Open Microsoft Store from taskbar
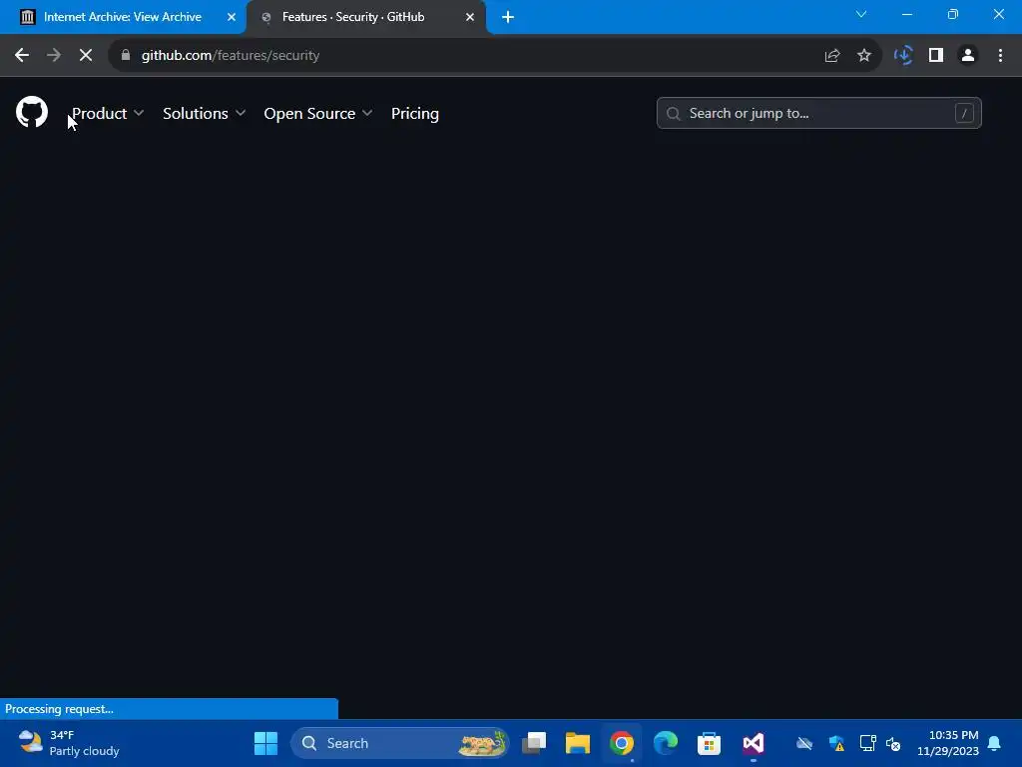Viewport: 1022px width, 767px height. tap(710, 743)
